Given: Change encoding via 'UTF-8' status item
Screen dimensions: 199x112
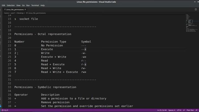Looking at the screenshot, I should coord(179,110).
